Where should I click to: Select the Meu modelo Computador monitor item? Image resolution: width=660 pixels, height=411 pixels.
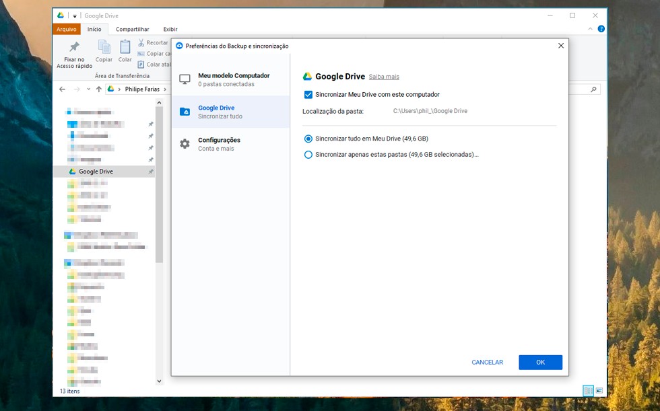185,79
